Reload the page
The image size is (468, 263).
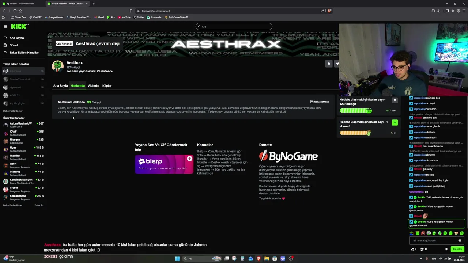15,11
